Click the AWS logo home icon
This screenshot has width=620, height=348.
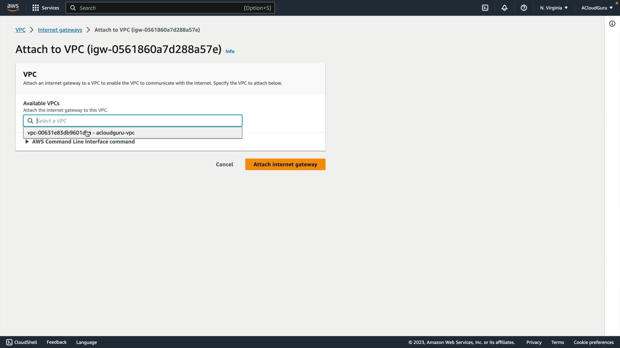[13, 7]
